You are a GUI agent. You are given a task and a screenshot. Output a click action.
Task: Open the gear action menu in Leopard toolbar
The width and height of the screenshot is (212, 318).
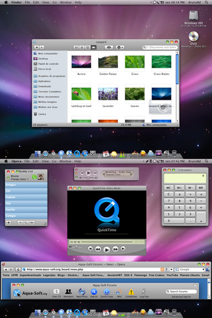(x=120, y=47)
